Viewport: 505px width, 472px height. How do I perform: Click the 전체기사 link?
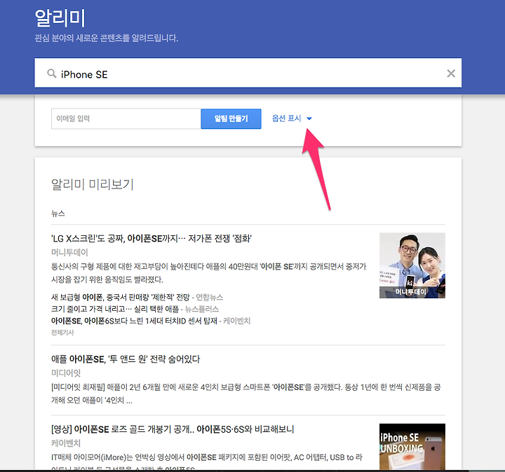point(62,333)
